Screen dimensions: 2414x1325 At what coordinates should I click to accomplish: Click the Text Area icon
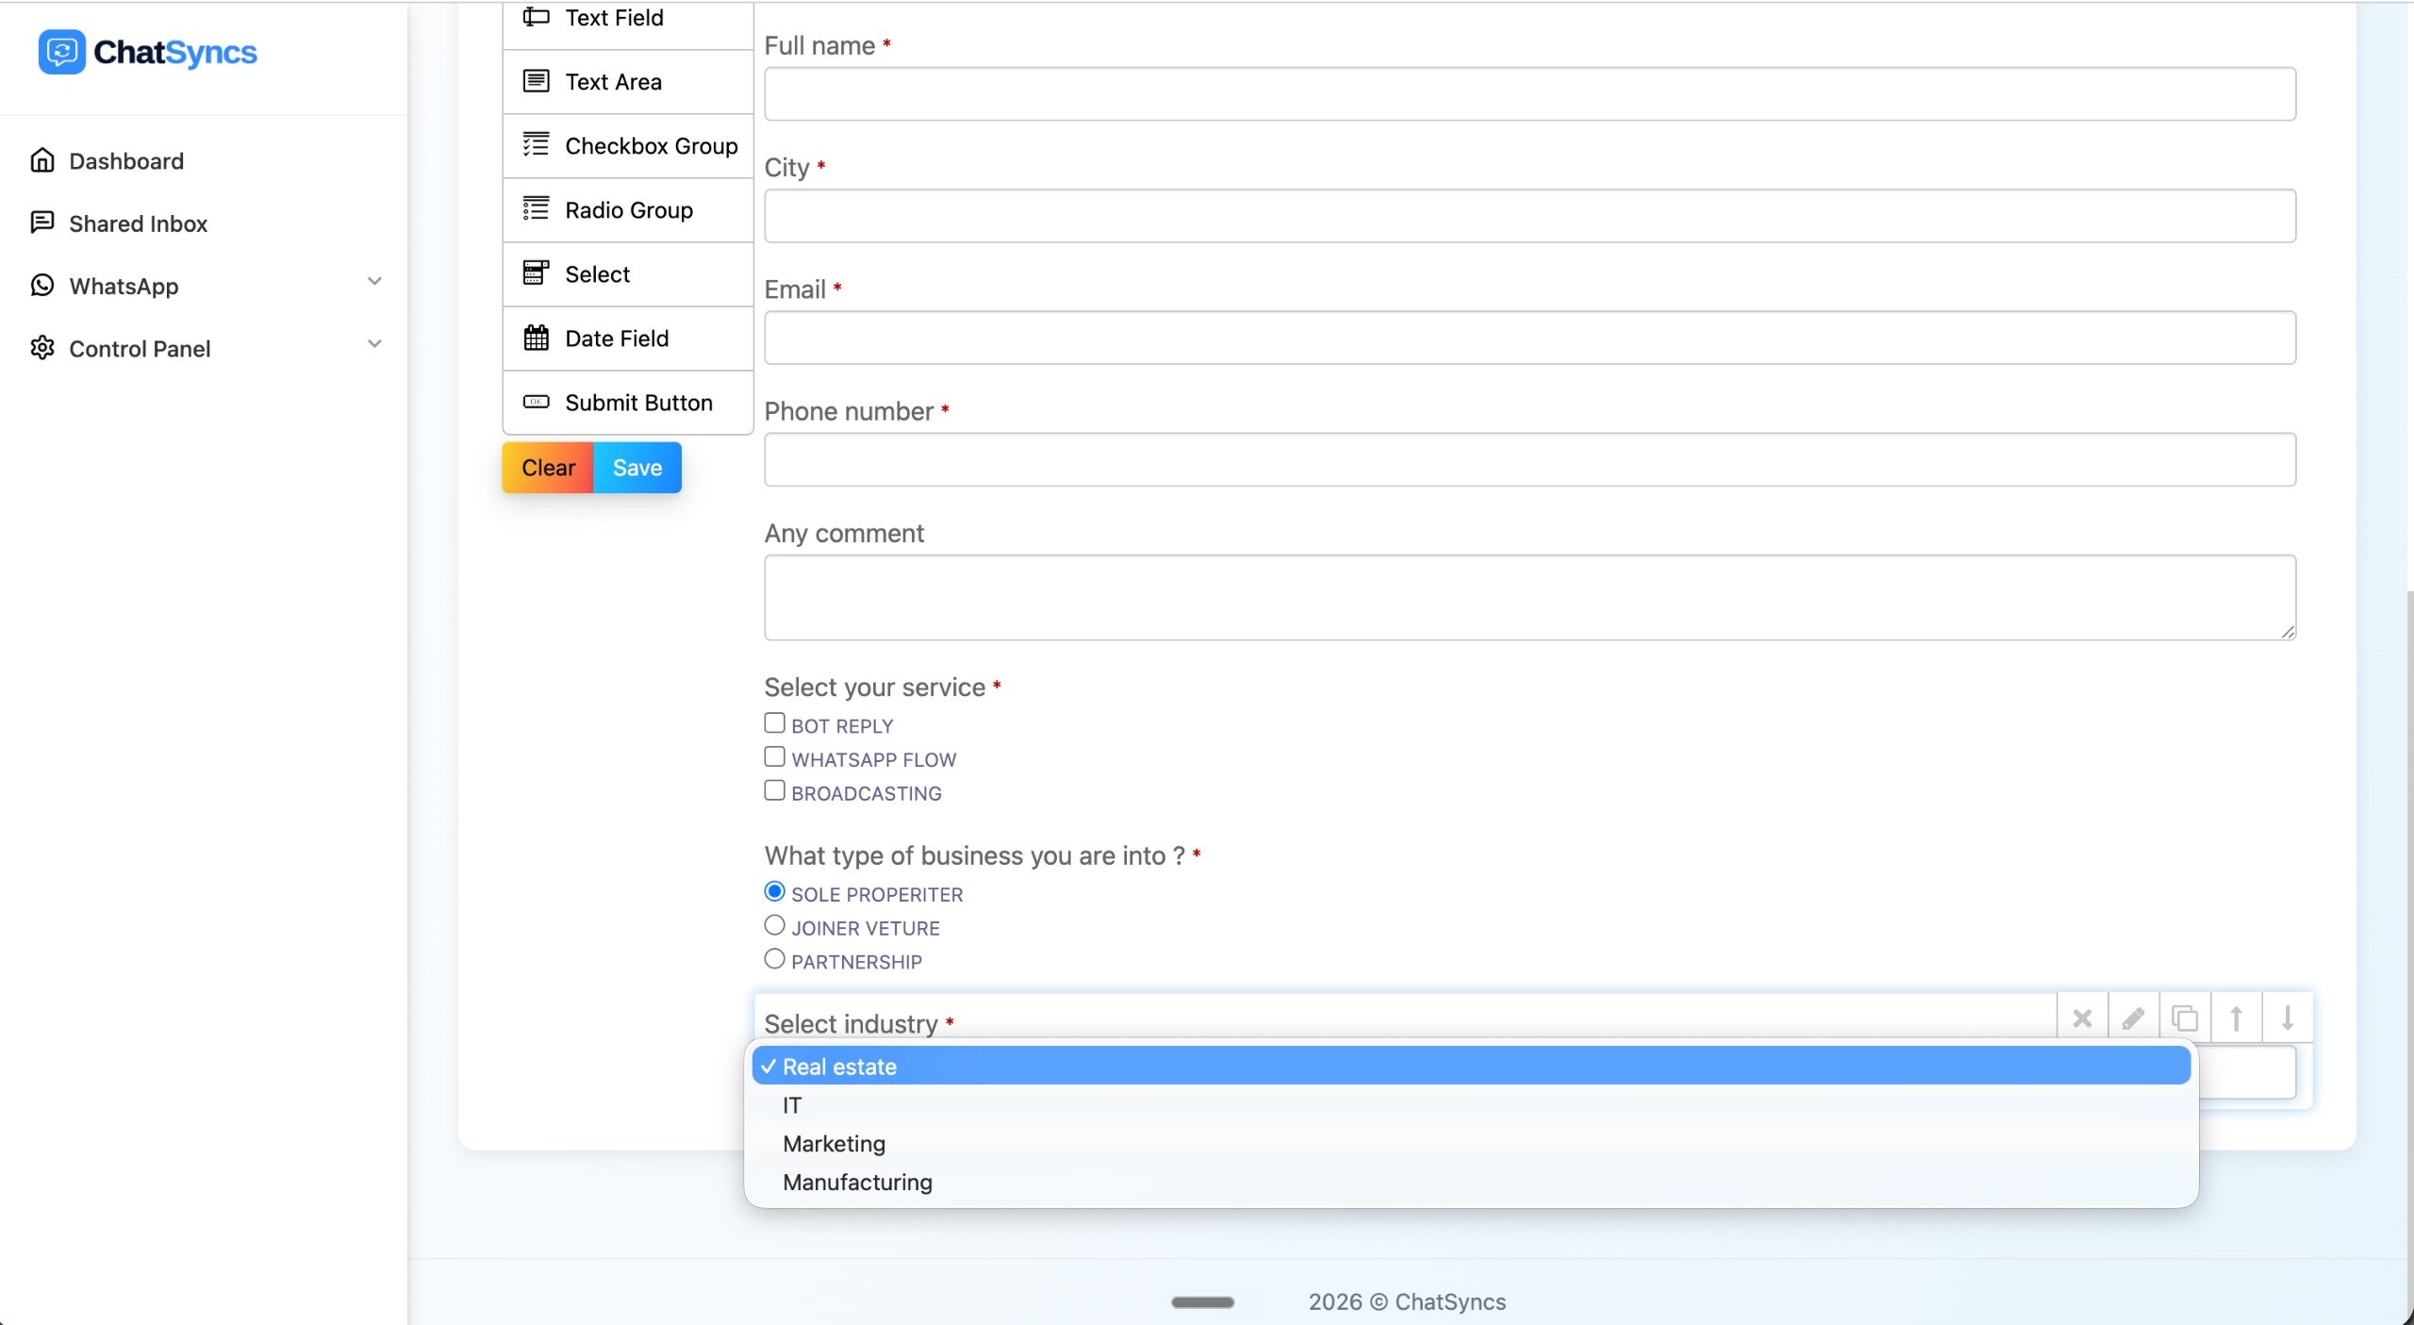point(536,81)
